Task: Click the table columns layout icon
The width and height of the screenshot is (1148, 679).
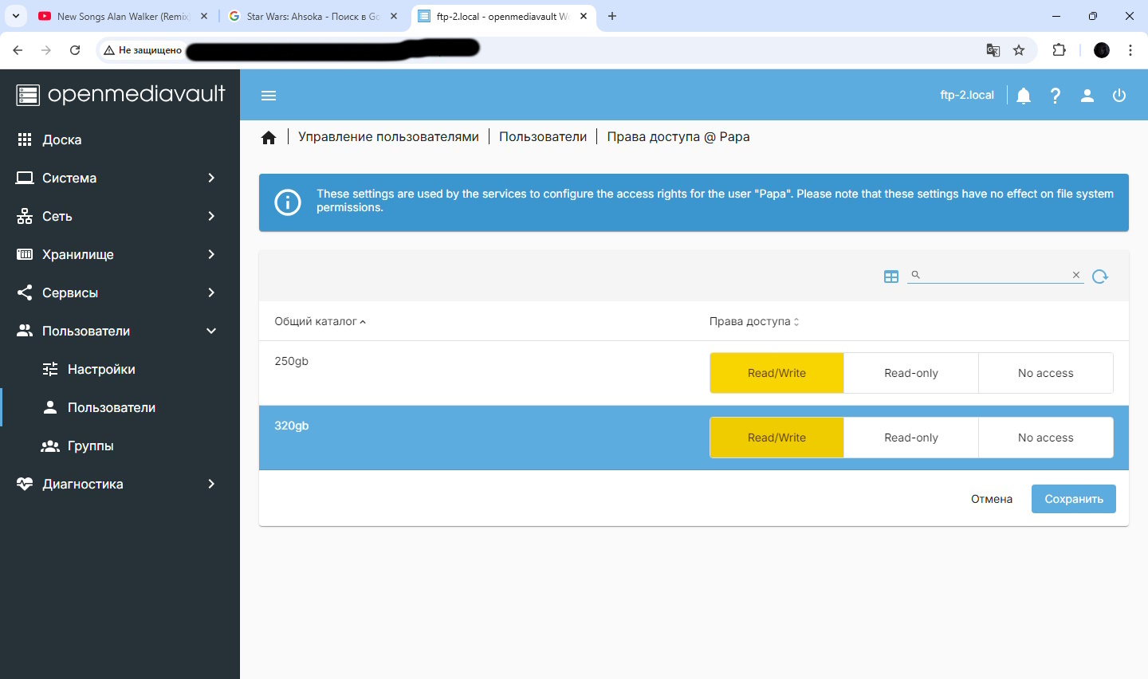Action: pyautogui.click(x=891, y=277)
